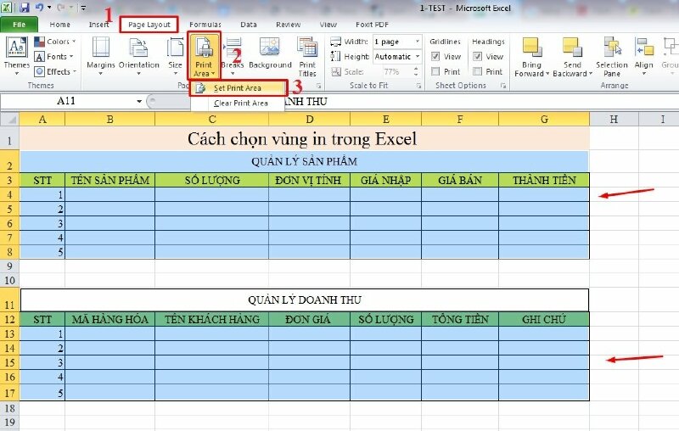Click the QUẢN LÝ DOANH THU cell
Viewport: 679px width, 431px height.
tap(305, 299)
